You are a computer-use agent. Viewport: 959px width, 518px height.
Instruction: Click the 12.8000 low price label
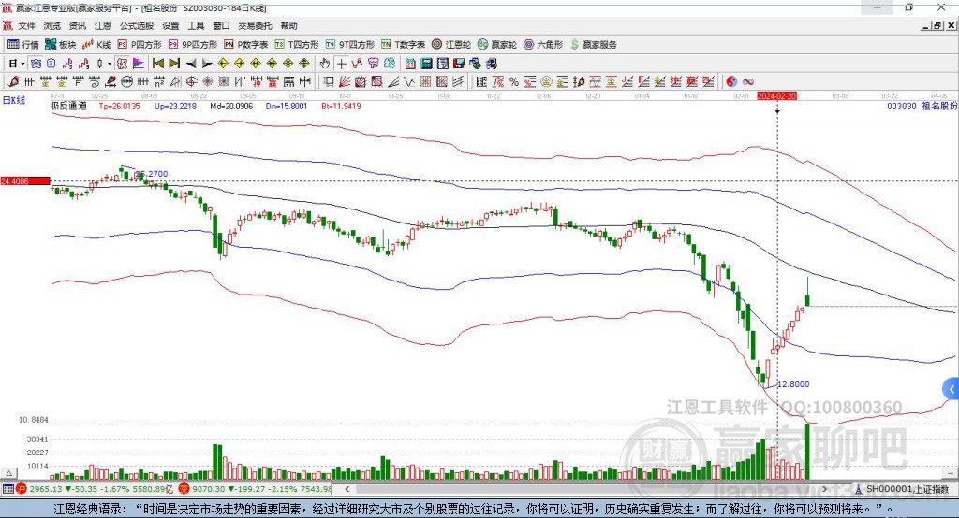pos(792,384)
